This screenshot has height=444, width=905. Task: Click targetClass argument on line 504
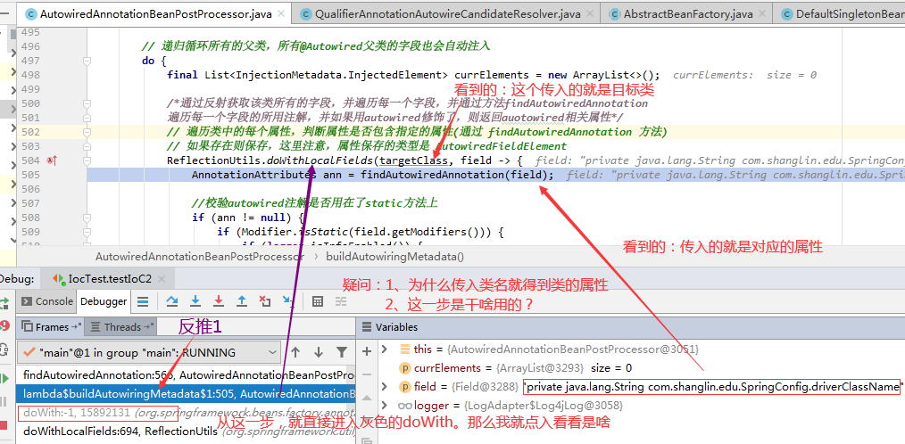[x=413, y=160]
